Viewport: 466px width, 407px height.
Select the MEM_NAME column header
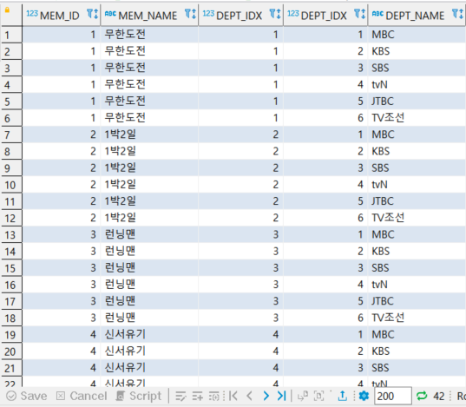click(149, 14)
